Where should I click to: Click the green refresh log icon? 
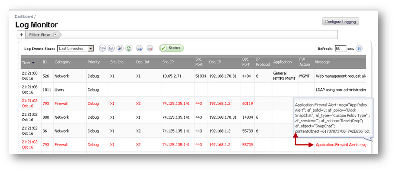tap(129, 48)
